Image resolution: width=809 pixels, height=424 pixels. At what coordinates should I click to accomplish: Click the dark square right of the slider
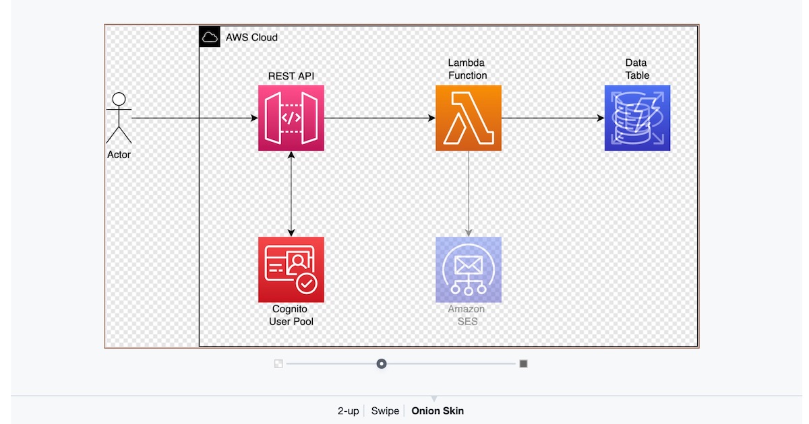[525, 363]
